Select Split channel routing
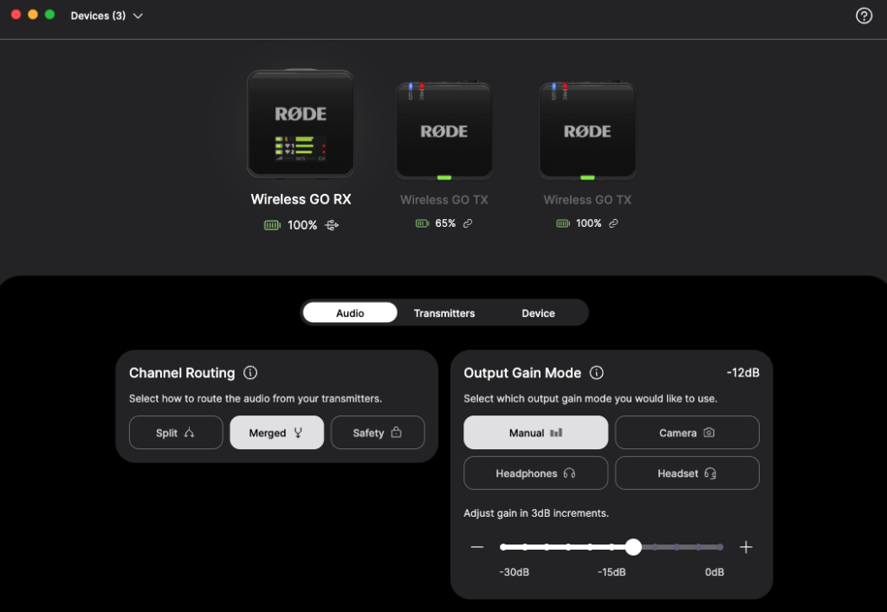Viewport: 887px width, 612px height. click(x=176, y=432)
